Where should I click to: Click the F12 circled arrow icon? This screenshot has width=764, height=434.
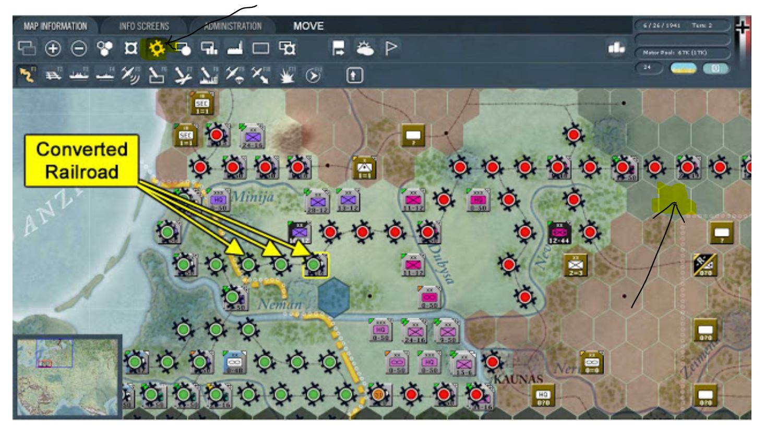[x=313, y=75]
